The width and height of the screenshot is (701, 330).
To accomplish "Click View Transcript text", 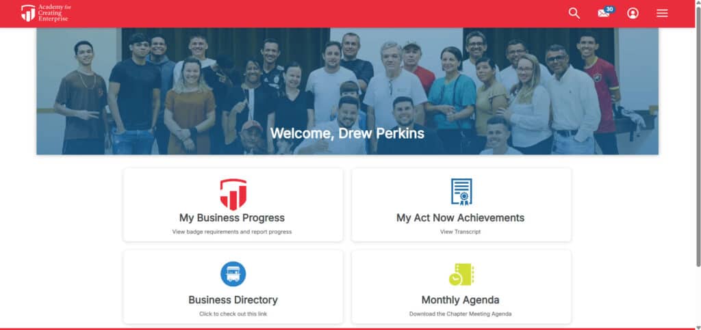I will [461, 232].
